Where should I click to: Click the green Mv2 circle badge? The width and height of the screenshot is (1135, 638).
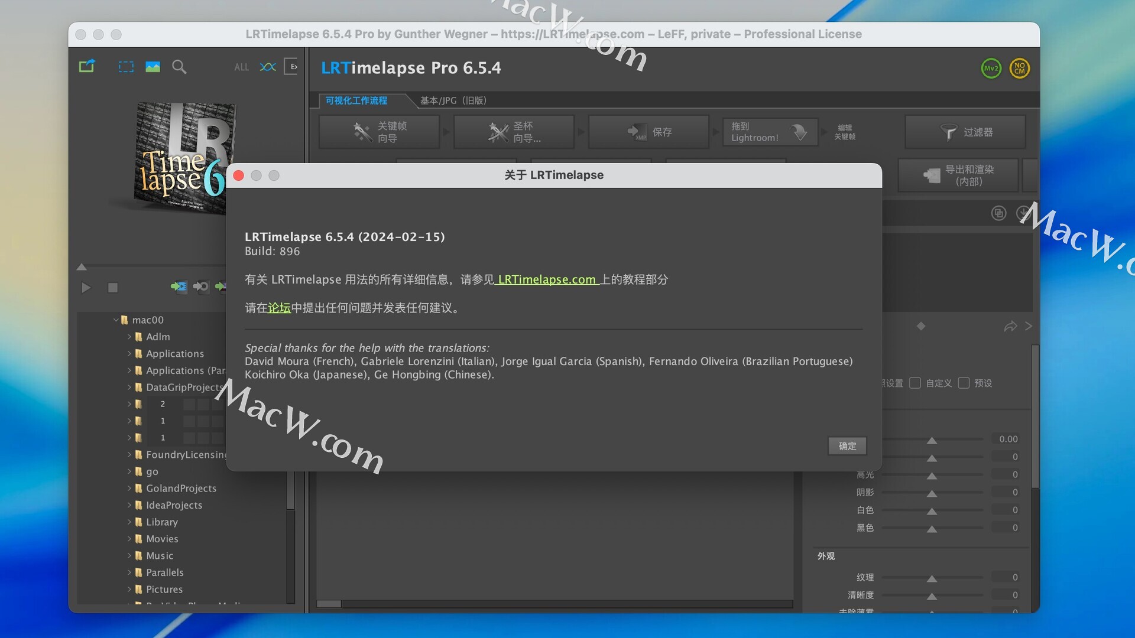991,69
